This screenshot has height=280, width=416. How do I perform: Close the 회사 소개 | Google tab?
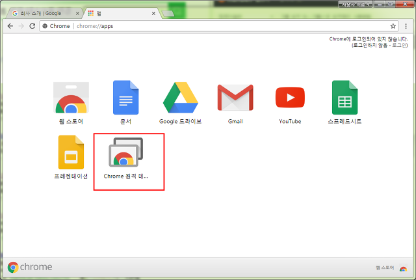click(x=77, y=13)
